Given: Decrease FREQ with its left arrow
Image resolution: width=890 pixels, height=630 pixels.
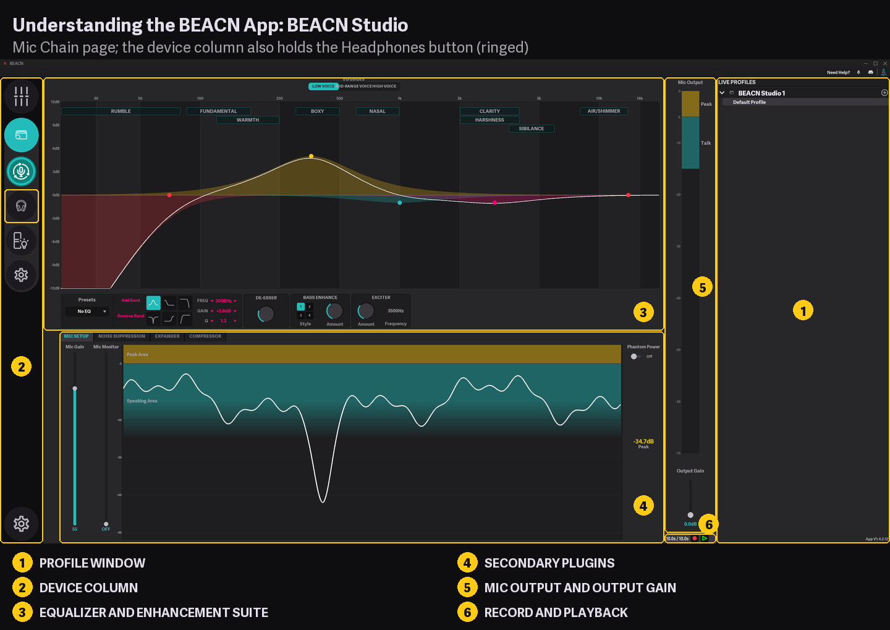Looking at the screenshot, I should (x=212, y=301).
